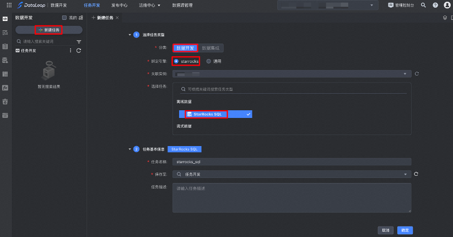Image resolution: width=453 pixels, height=237 pixels.
Task: Click the 新建任务 button in left panel
Action: tap(49, 30)
